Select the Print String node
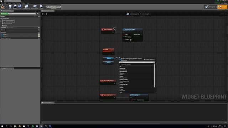Image resolution: width=228 pixels, height=128 pixels. pos(139,97)
